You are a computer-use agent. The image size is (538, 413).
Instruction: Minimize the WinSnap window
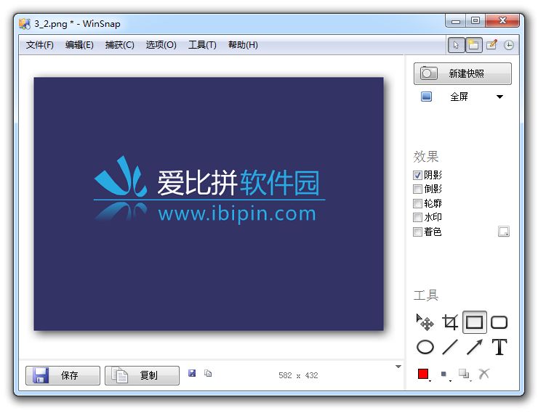pos(455,21)
